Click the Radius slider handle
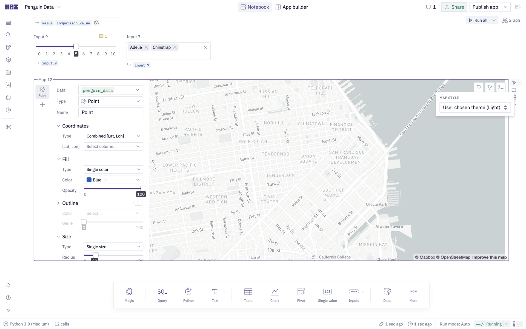Screen dimensions: 526x329 (95, 256)
